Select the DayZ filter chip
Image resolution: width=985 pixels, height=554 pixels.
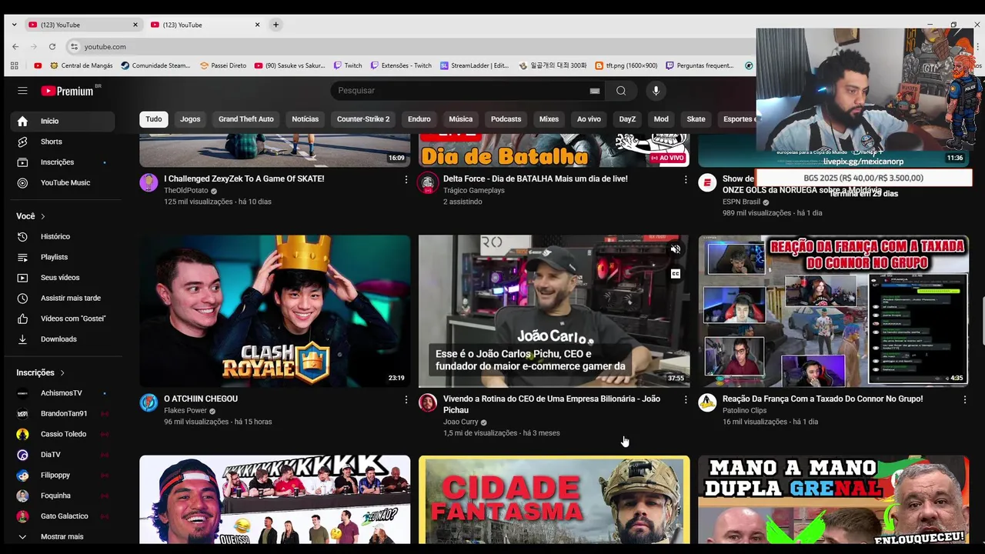tap(627, 119)
